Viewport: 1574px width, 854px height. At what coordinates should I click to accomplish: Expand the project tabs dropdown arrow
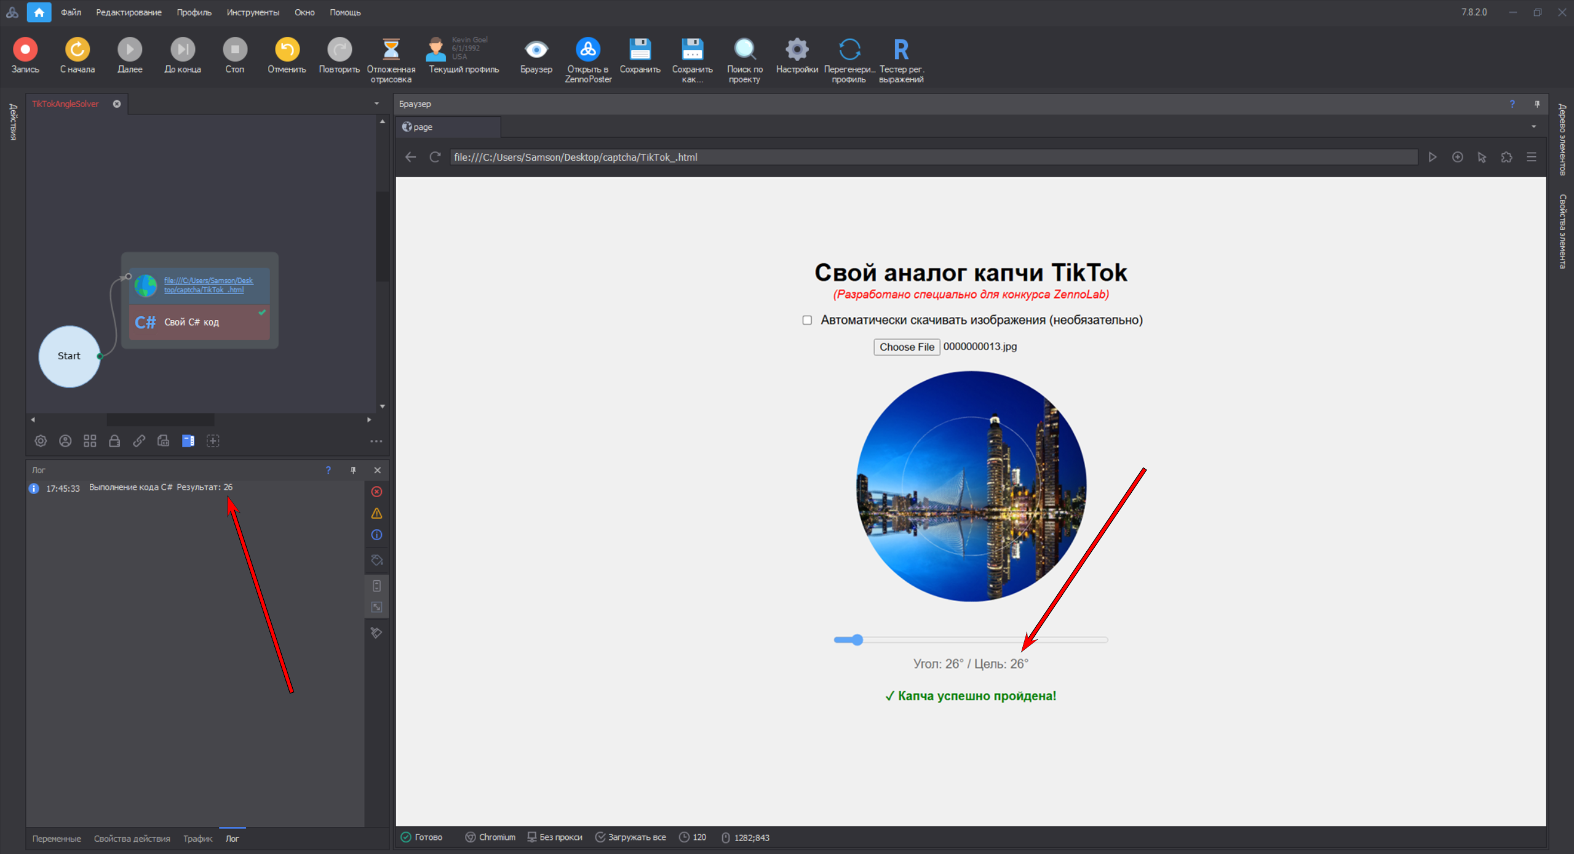(376, 103)
